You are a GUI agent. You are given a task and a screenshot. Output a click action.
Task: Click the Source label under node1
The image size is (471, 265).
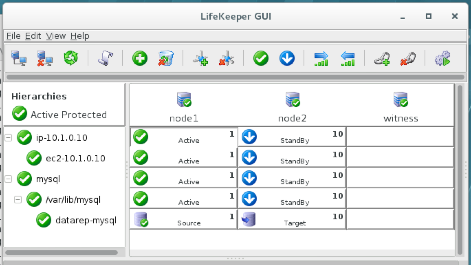[x=189, y=223]
